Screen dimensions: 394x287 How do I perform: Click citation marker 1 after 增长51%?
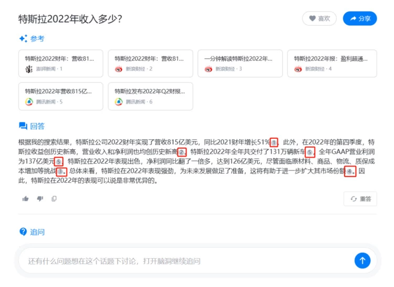(274, 142)
